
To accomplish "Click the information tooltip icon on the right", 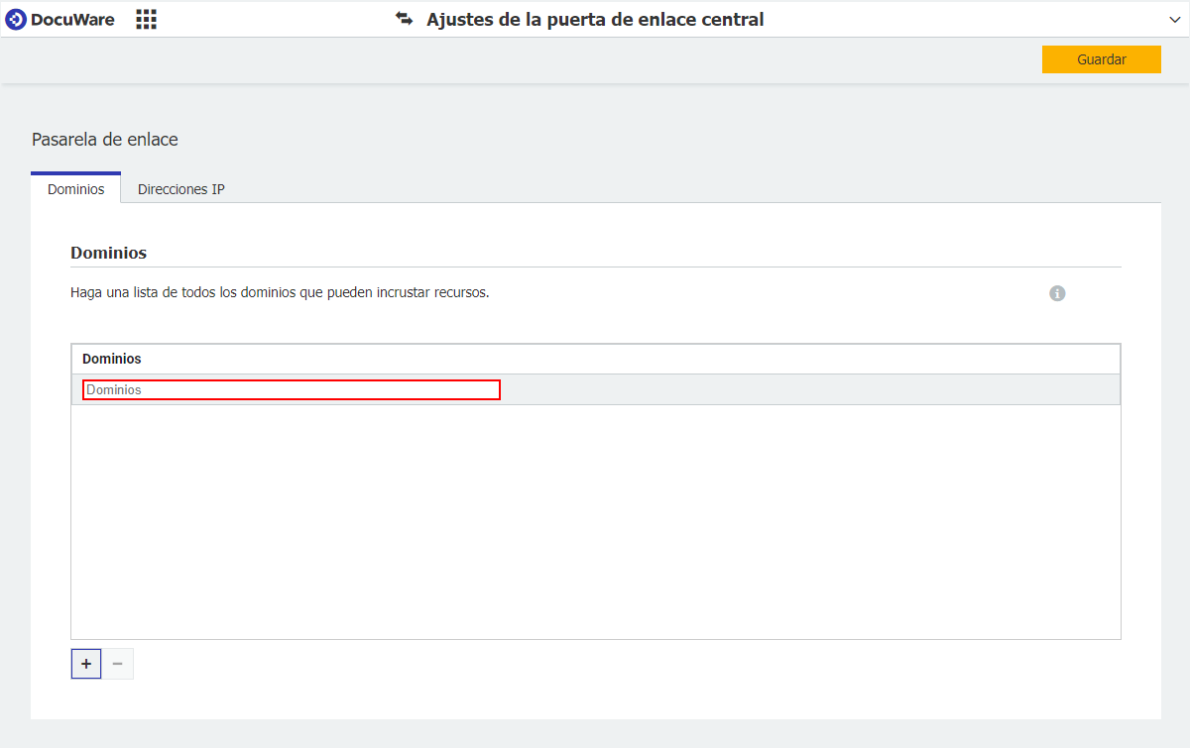I will tap(1057, 293).
